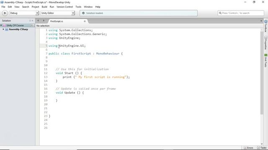268x150 pixels.
Task: Click the print statement string text
Action: [x=100, y=77]
